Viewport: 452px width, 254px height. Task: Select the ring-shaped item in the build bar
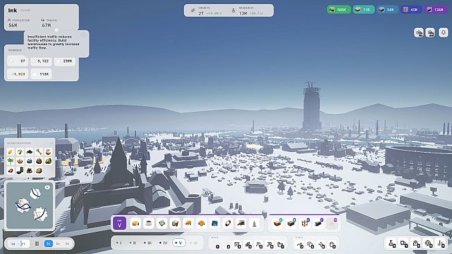click(228, 223)
